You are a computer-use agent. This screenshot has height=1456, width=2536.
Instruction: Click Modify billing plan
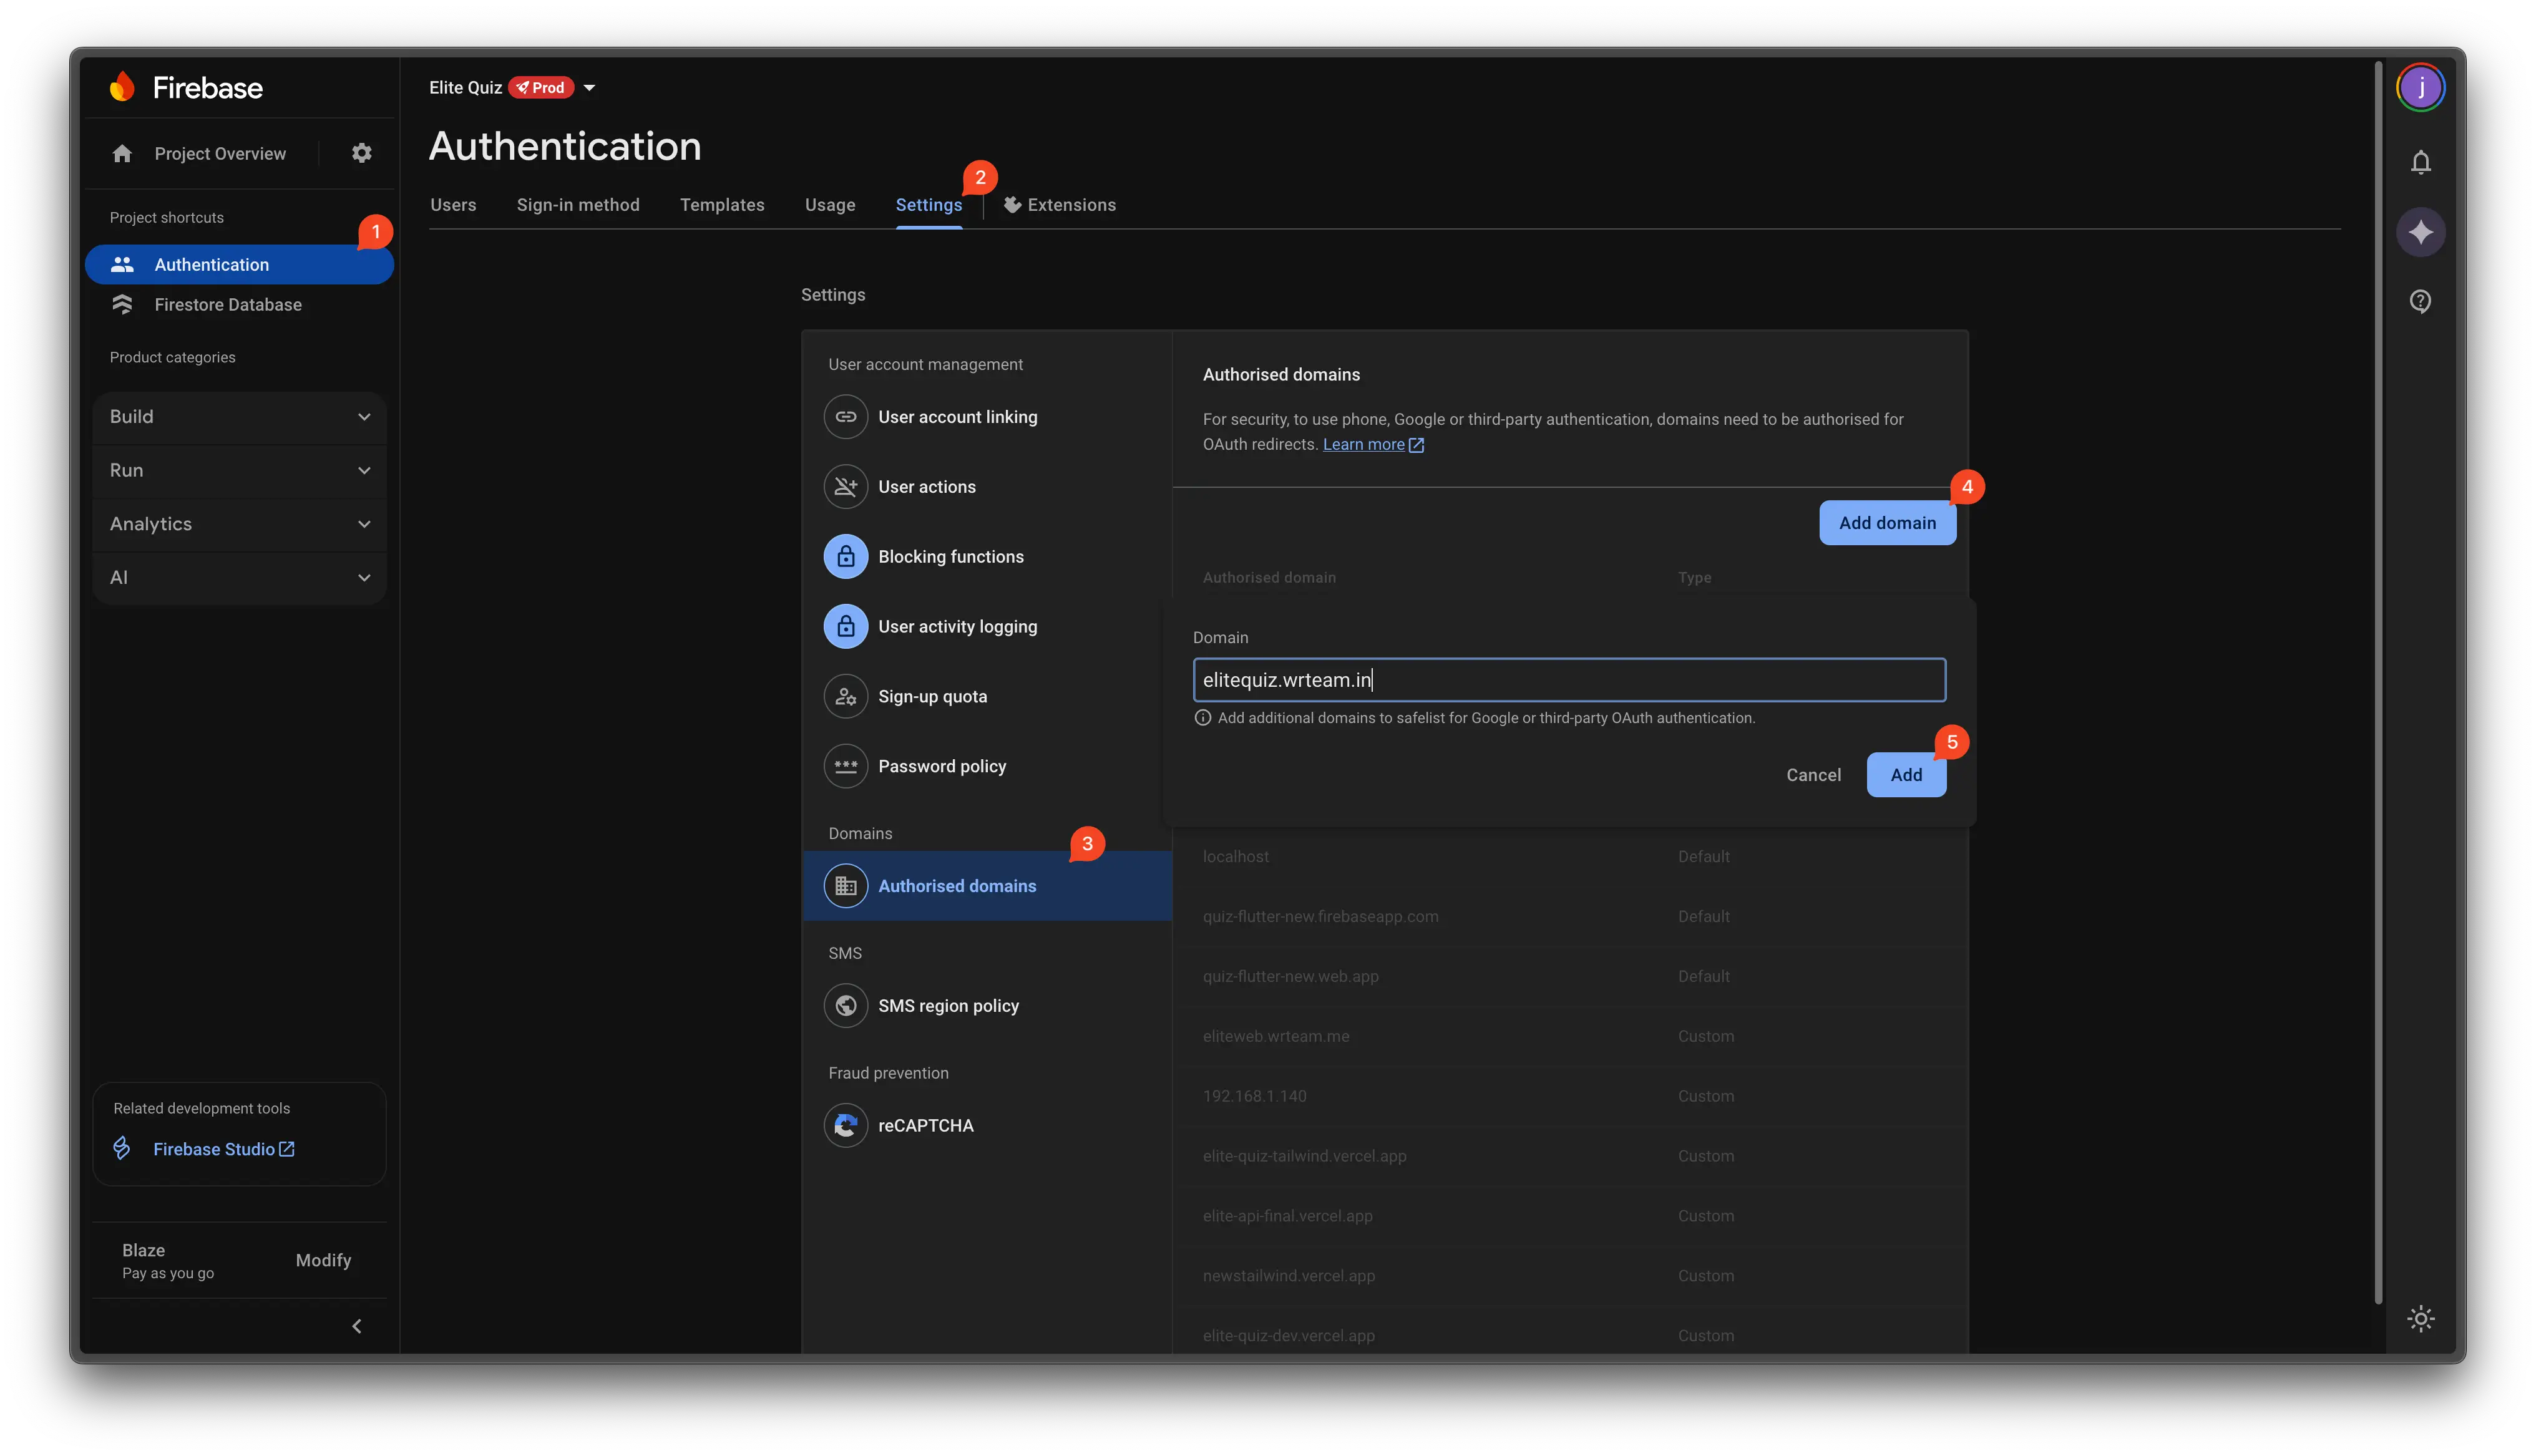click(x=323, y=1260)
